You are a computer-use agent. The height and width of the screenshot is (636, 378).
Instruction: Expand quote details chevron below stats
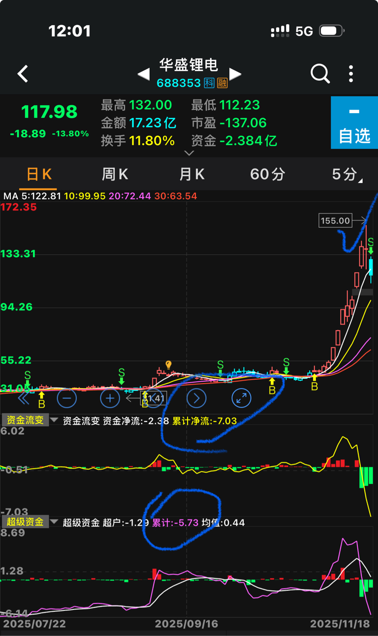[x=189, y=153]
